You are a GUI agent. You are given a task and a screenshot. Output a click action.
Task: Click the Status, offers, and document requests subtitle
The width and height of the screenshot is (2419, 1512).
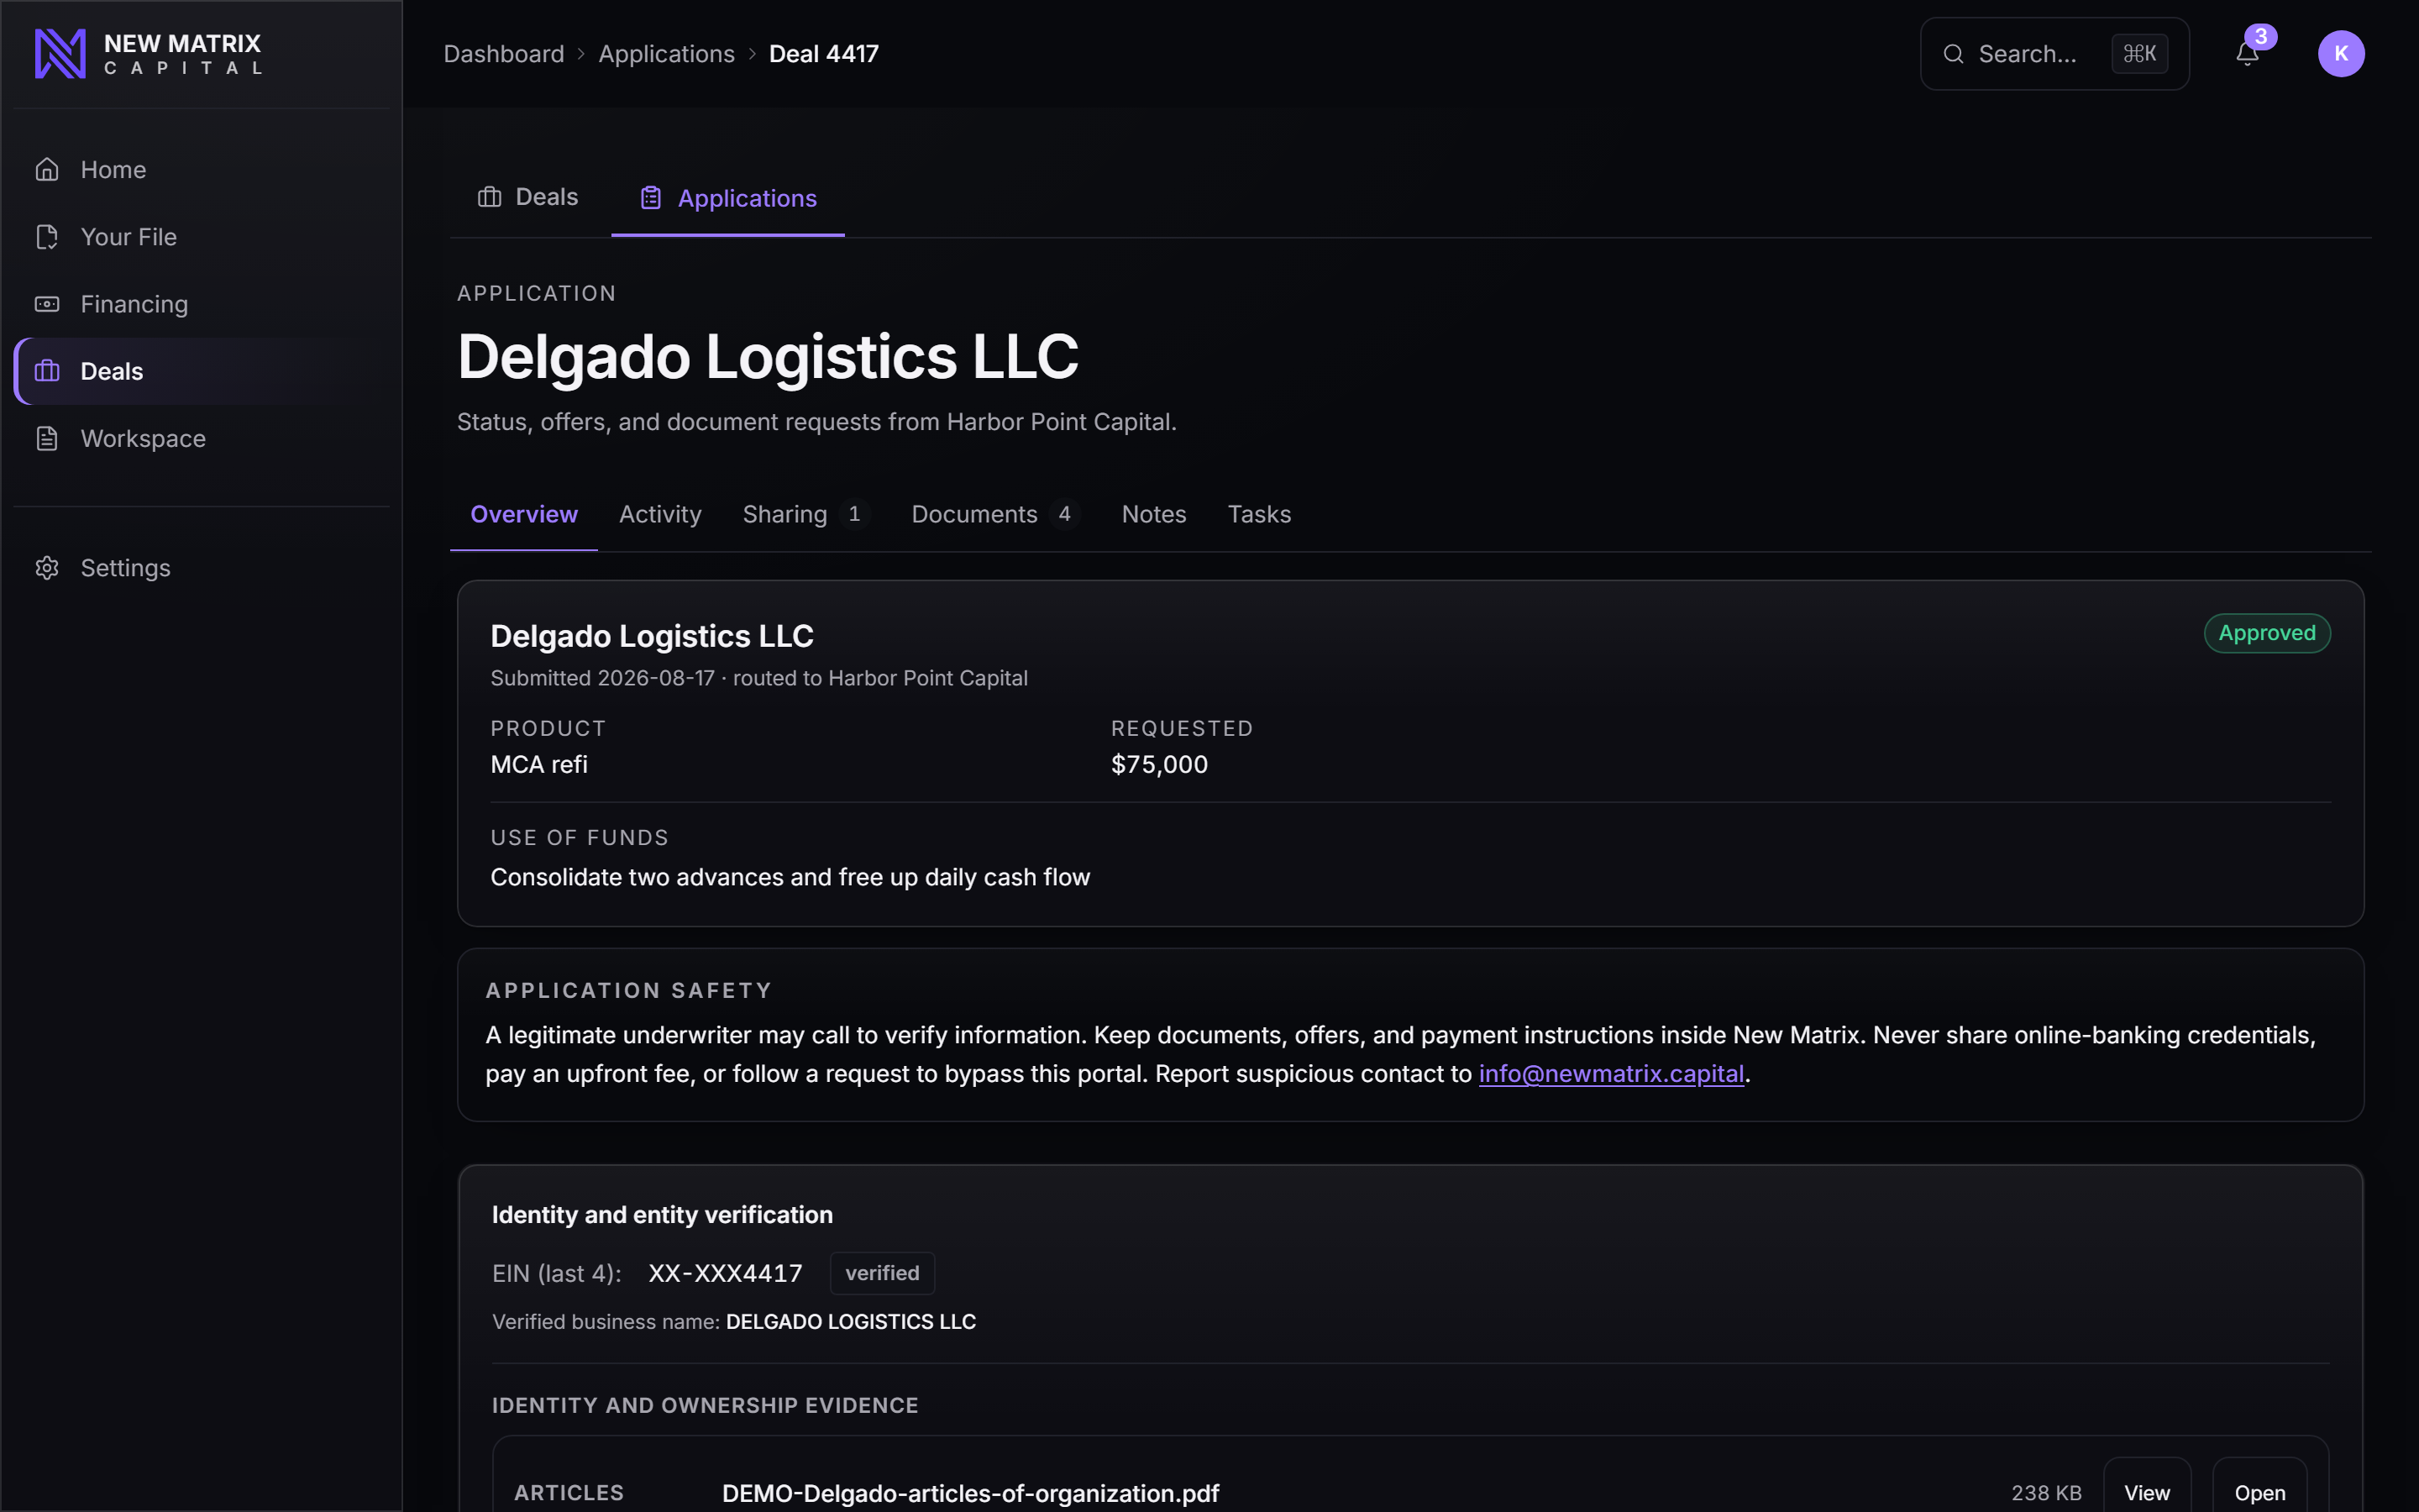click(x=816, y=422)
